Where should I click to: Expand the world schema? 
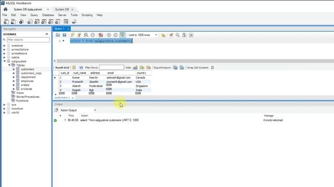coord(4,113)
